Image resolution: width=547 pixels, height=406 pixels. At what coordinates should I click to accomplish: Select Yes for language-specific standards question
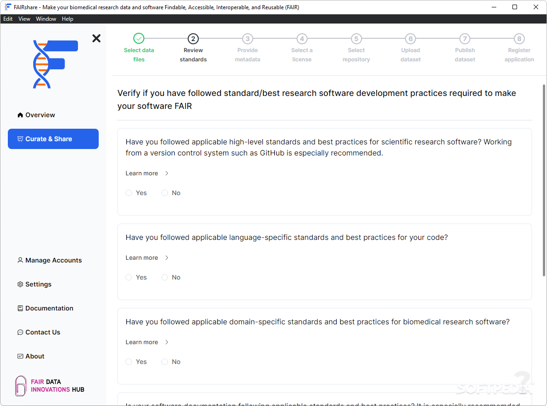tap(129, 277)
